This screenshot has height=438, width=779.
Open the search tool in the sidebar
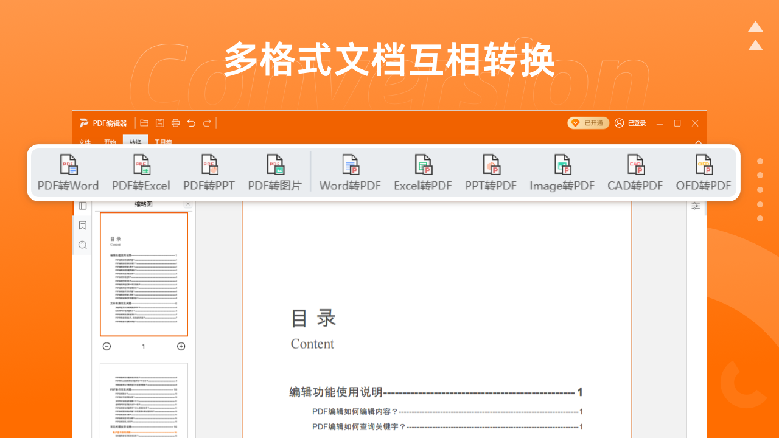click(x=82, y=245)
